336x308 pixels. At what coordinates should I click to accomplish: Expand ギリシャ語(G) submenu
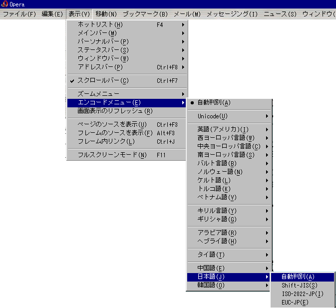pyautogui.click(x=229, y=219)
